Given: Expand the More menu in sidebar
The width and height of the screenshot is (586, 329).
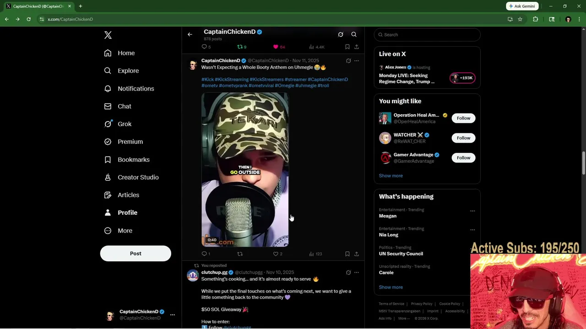Looking at the screenshot, I should 118,231.
